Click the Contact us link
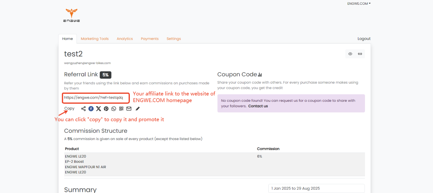Screen dimensions: 433x193 coord(258,106)
